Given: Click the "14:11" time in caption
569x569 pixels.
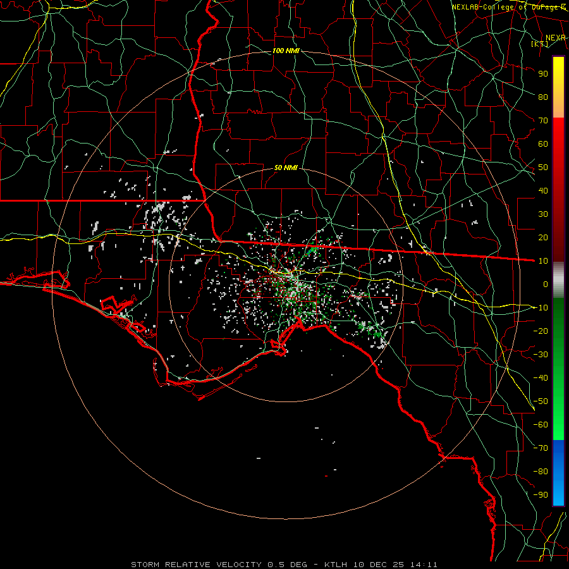Looking at the screenshot, I should [424, 565].
